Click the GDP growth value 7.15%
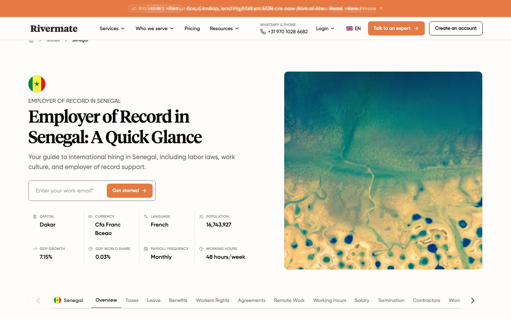The width and height of the screenshot is (511, 319). pos(46,257)
